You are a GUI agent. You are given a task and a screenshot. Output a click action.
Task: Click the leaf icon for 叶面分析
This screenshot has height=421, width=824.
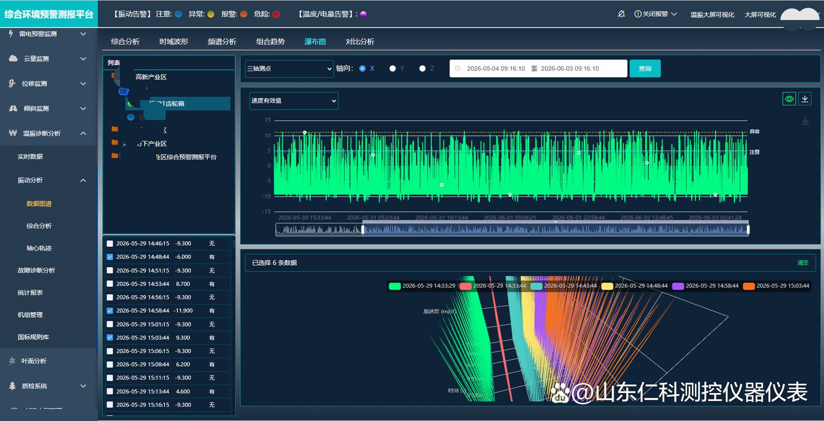click(12, 361)
